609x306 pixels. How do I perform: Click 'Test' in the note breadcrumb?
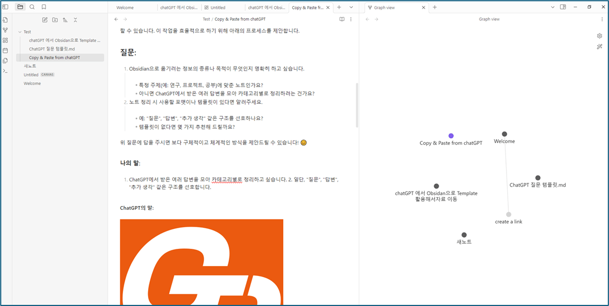click(x=206, y=19)
